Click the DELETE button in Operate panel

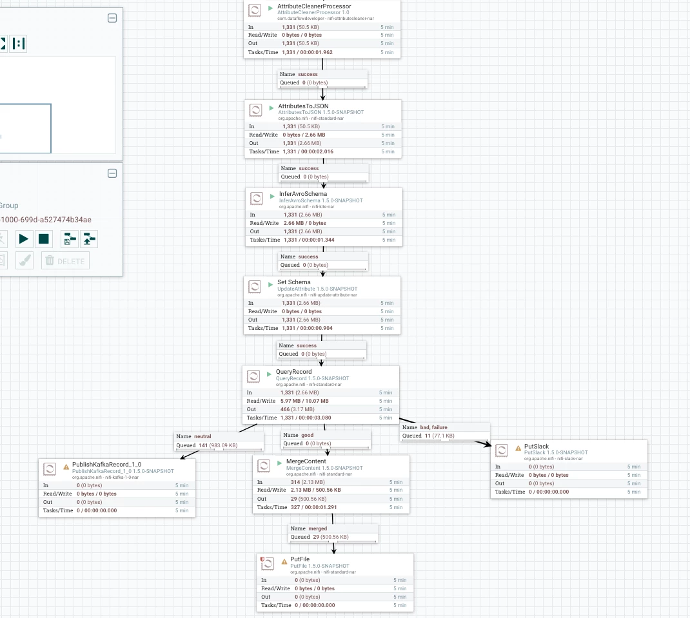[66, 260]
